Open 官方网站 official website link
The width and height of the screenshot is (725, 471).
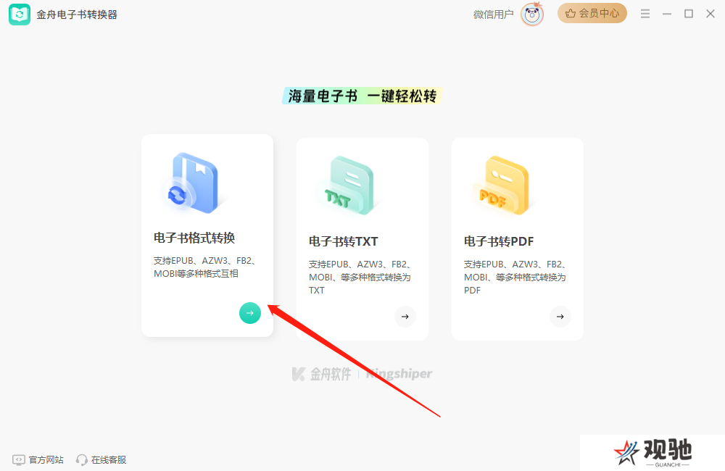(x=38, y=459)
